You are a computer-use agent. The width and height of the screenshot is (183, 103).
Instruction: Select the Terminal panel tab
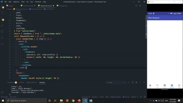[x=42, y=82]
